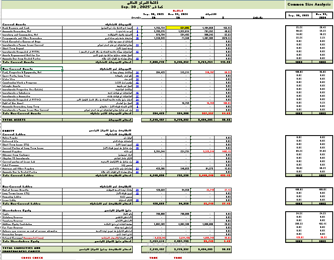Click the Zakat Provision row label

tap(32, 165)
